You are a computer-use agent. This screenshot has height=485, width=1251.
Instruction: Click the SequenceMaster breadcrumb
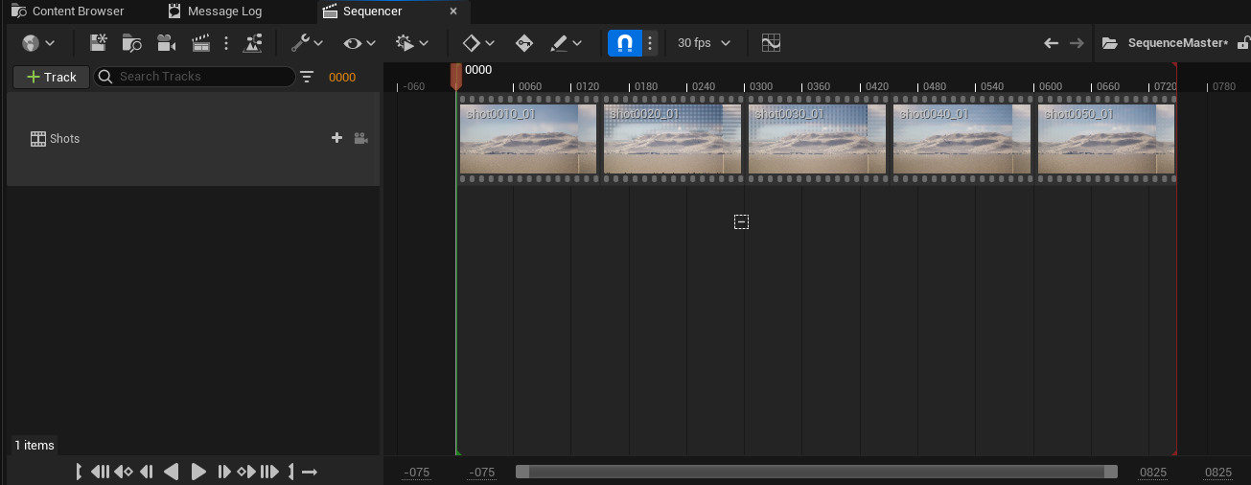coord(1177,43)
